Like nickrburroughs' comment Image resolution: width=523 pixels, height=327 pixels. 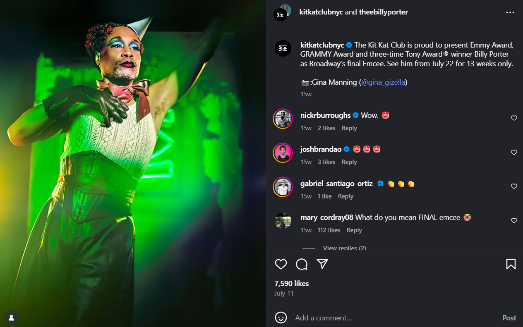[514, 118]
